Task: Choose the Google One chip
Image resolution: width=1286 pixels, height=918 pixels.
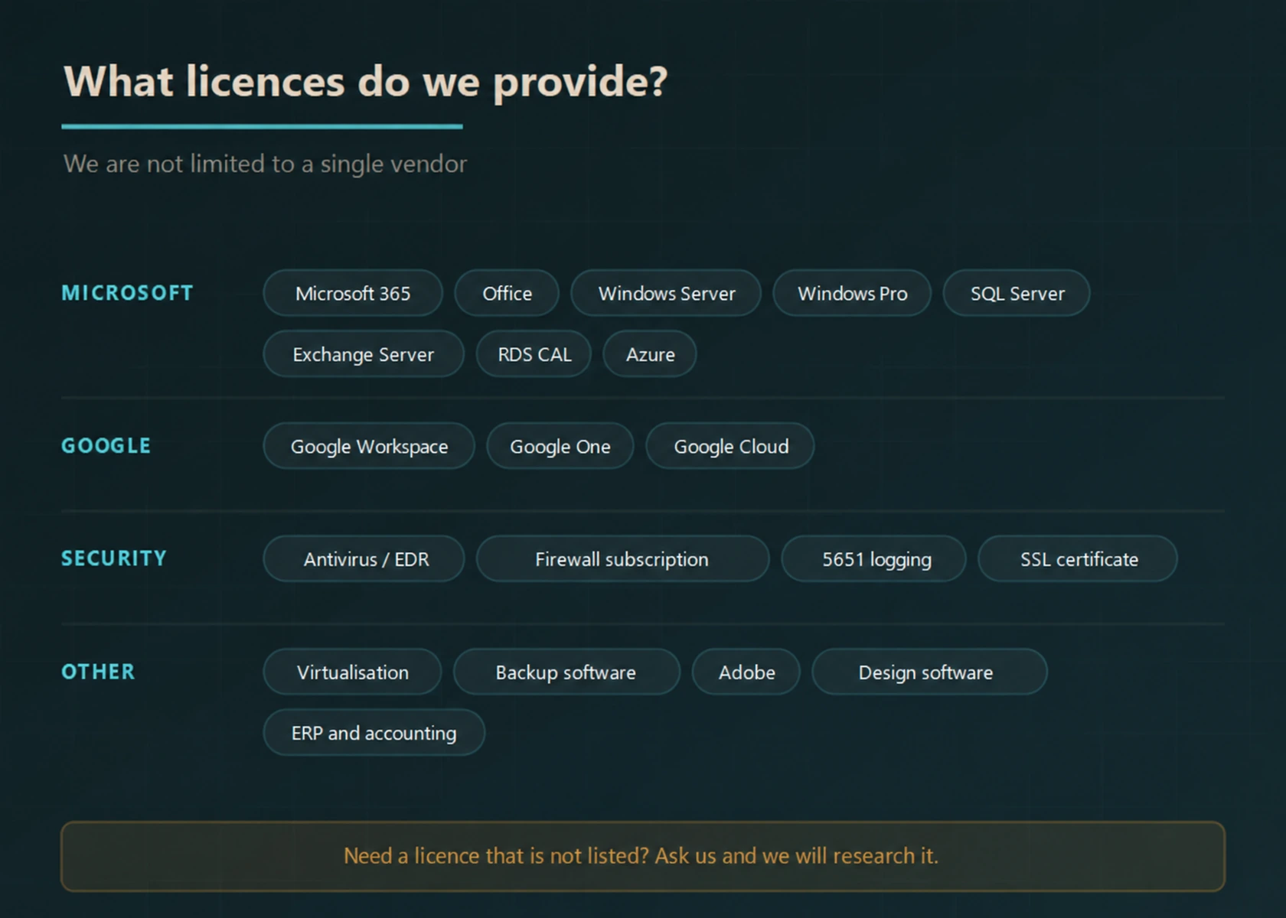Action: pos(560,446)
